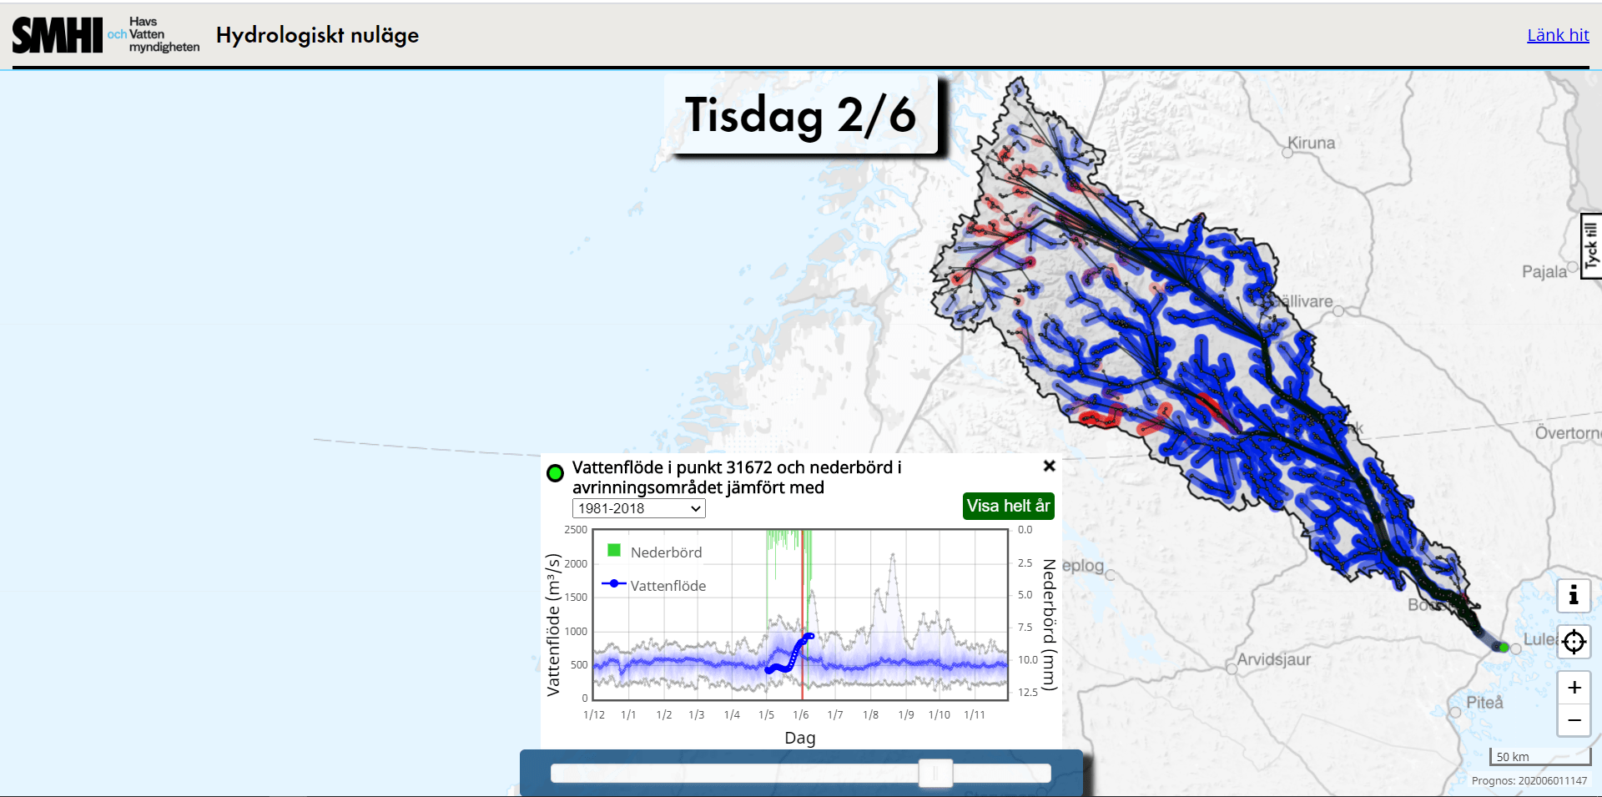The image size is (1602, 797).
Task: Click the Piteå city marker on the map
Action: click(x=1455, y=712)
